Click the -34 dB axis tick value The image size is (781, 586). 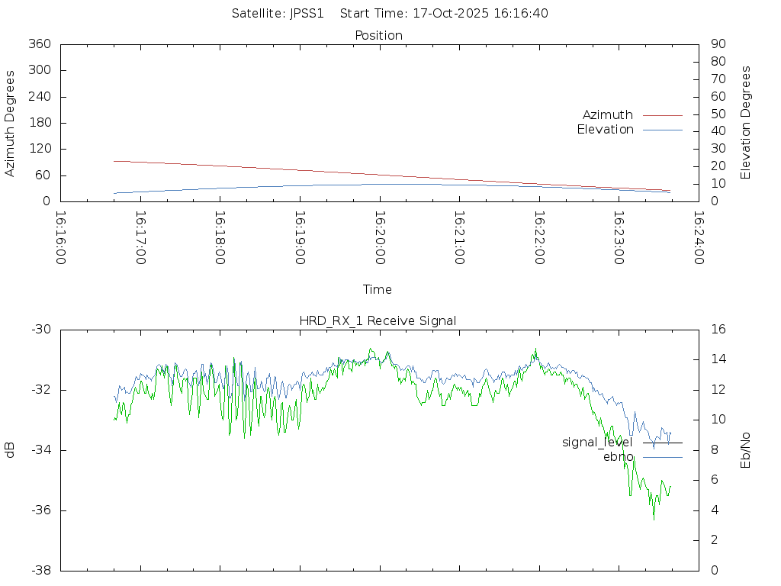40,450
